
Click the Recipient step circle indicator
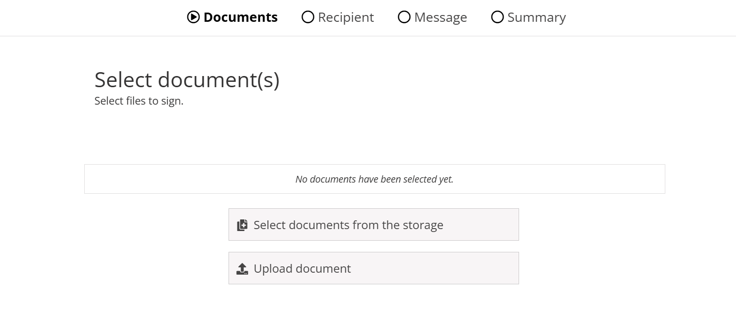pyautogui.click(x=308, y=17)
